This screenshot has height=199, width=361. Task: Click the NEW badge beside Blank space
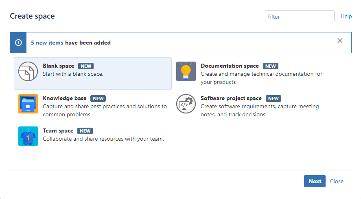point(86,66)
